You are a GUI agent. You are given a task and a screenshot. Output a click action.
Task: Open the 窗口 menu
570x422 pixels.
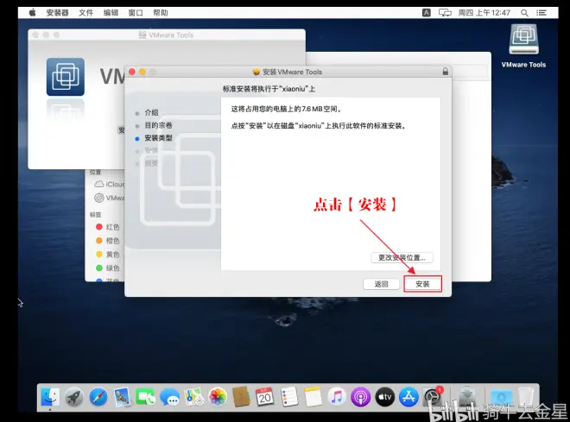136,13
